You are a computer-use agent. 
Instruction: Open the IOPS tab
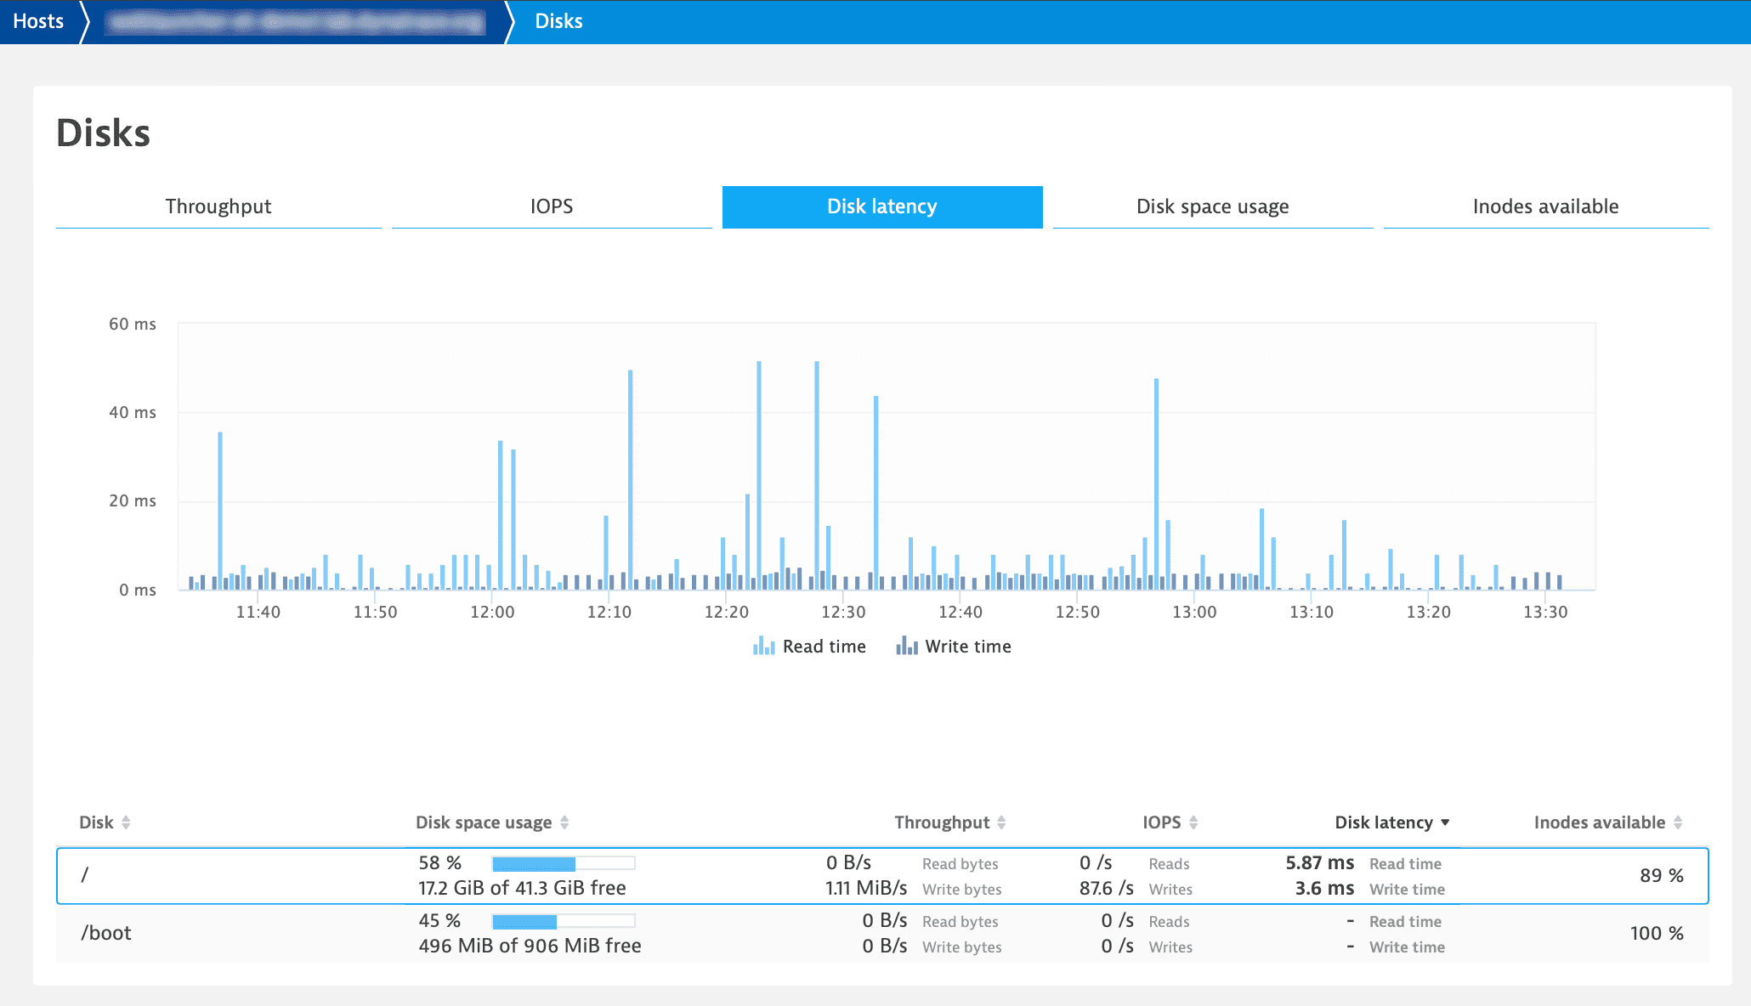coord(552,206)
